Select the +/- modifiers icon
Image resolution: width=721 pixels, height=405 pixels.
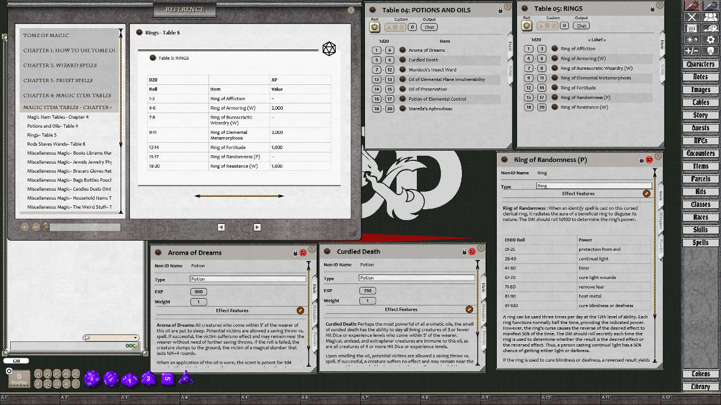point(692,51)
